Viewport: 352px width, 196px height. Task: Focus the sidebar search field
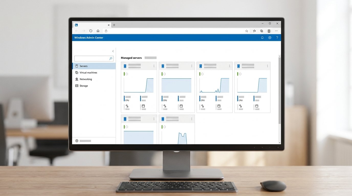pos(94,58)
